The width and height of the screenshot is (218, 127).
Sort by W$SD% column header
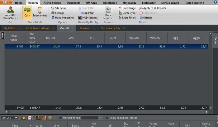pyautogui.click(x=155, y=38)
